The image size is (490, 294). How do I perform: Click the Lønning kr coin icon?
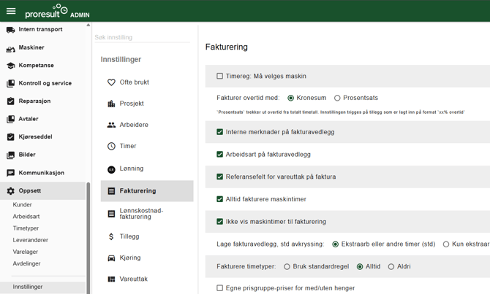[111, 169]
